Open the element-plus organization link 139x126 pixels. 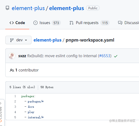point(28,8)
